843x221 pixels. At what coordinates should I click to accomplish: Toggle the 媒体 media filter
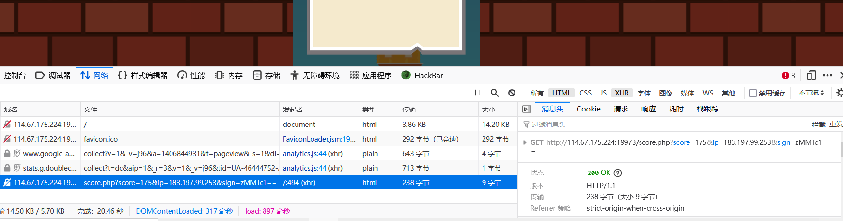pos(687,93)
